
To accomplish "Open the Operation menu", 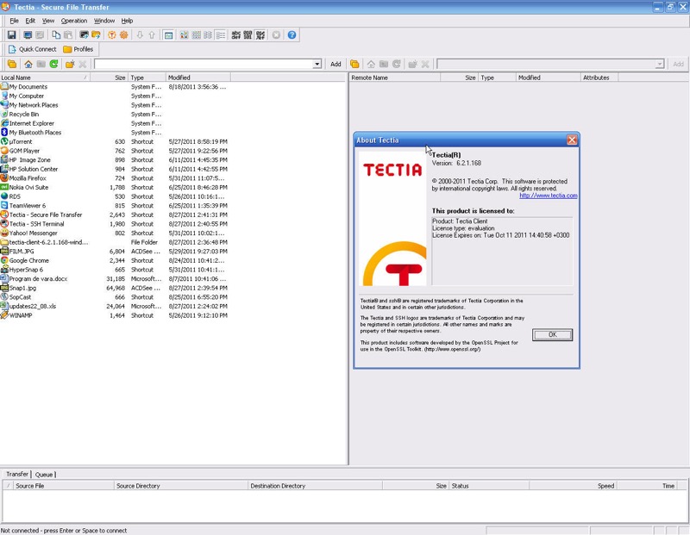I will coord(74,21).
